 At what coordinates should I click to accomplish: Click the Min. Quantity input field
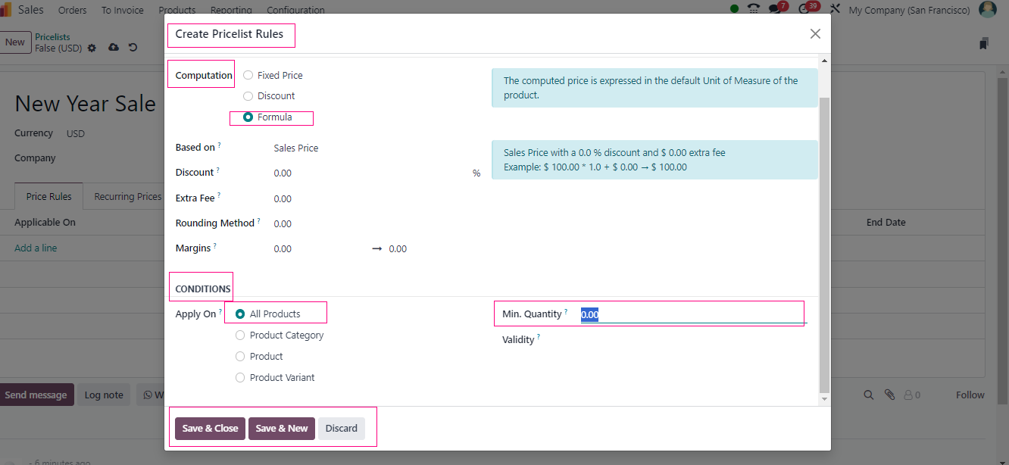click(x=689, y=315)
